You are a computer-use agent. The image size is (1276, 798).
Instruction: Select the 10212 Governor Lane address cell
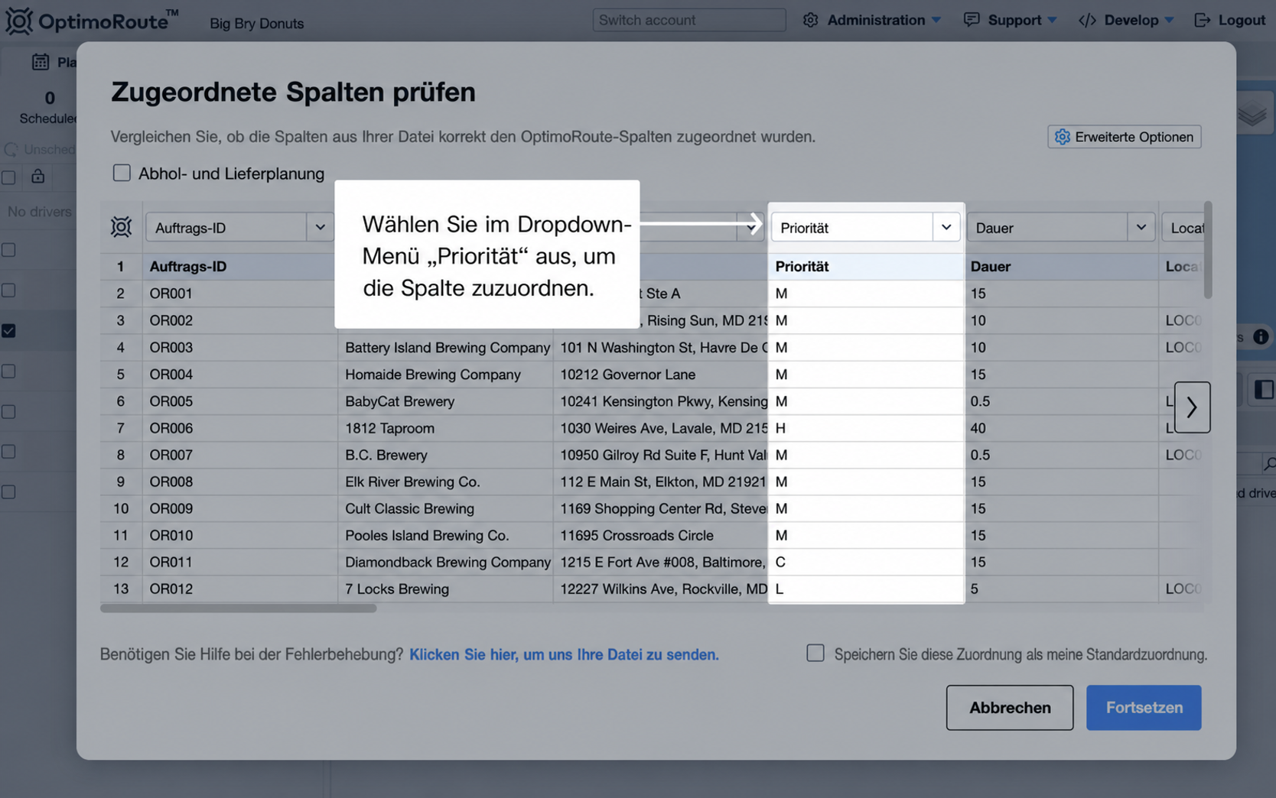tap(661, 375)
